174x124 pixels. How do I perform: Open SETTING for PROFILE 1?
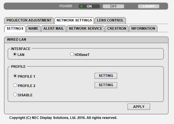[106, 76]
